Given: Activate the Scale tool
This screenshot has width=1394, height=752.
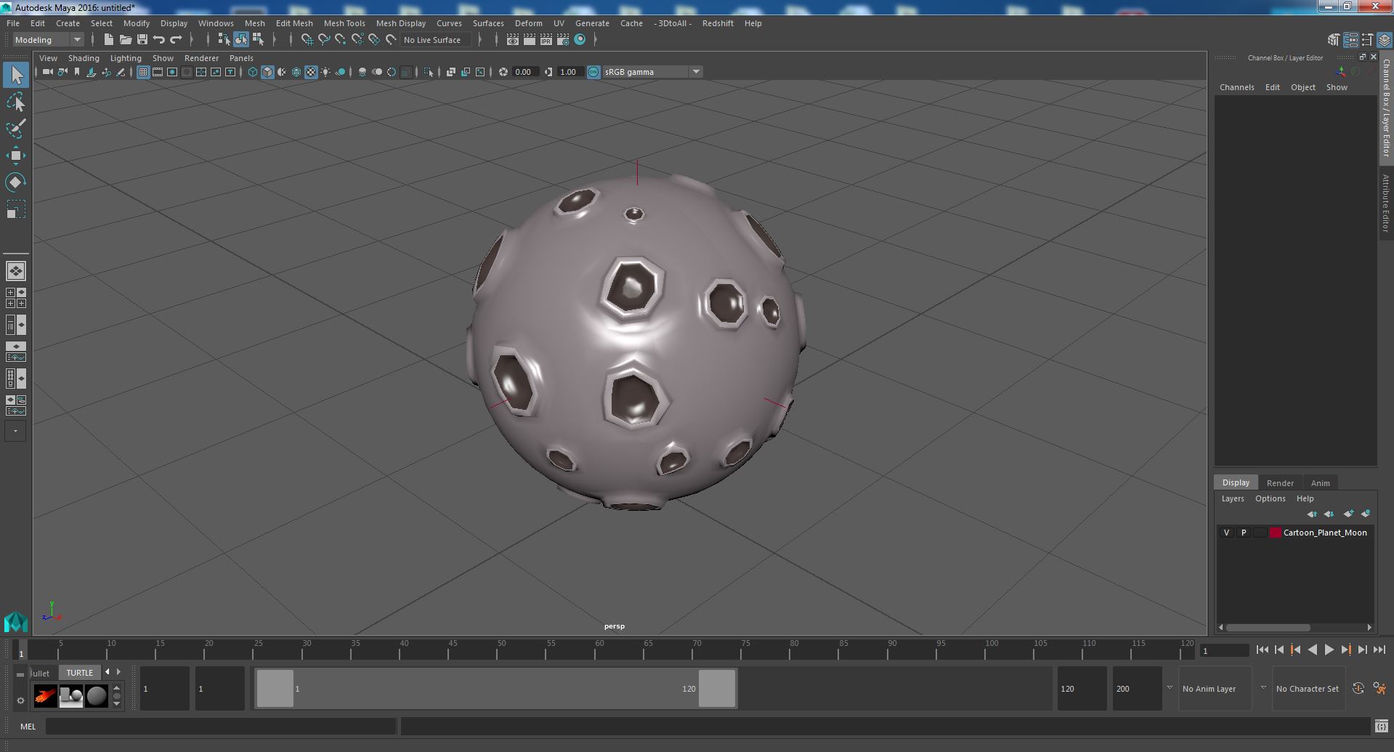Looking at the screenshot, I should point(16,209).
